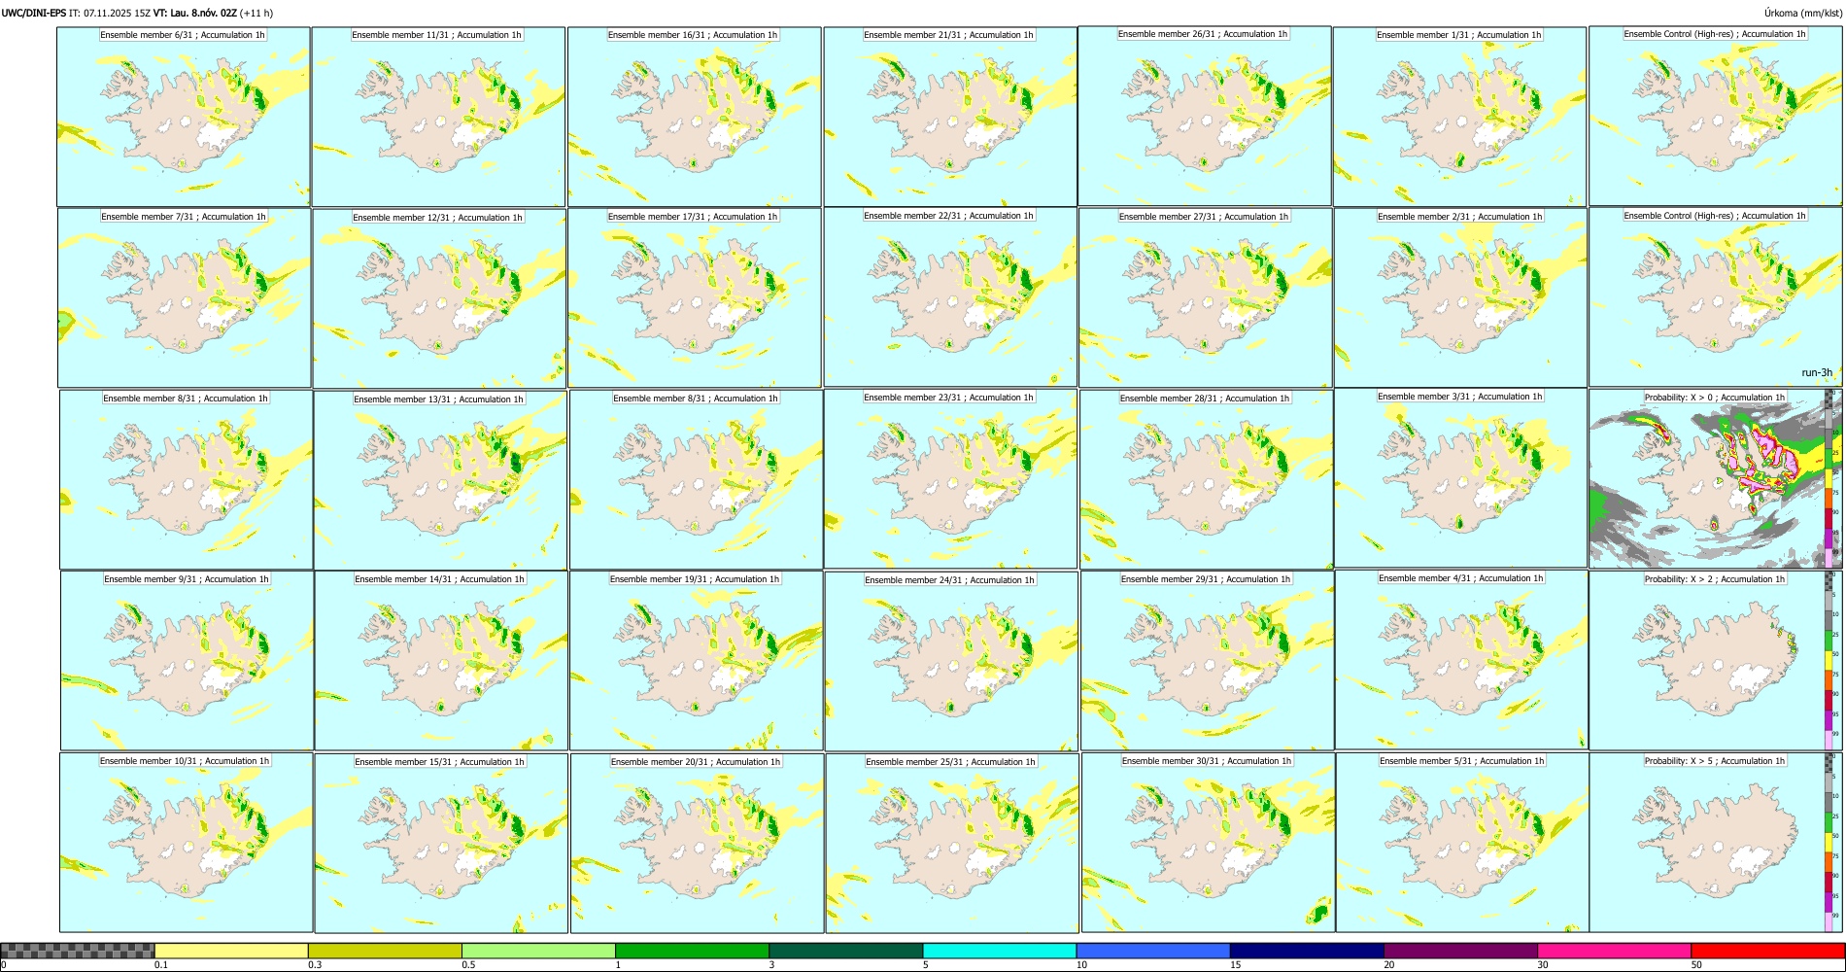Click the 'Ensemble member 5/31' title label
The width and height of the screenshot is (1846, 972).
tap(1462, 761)
